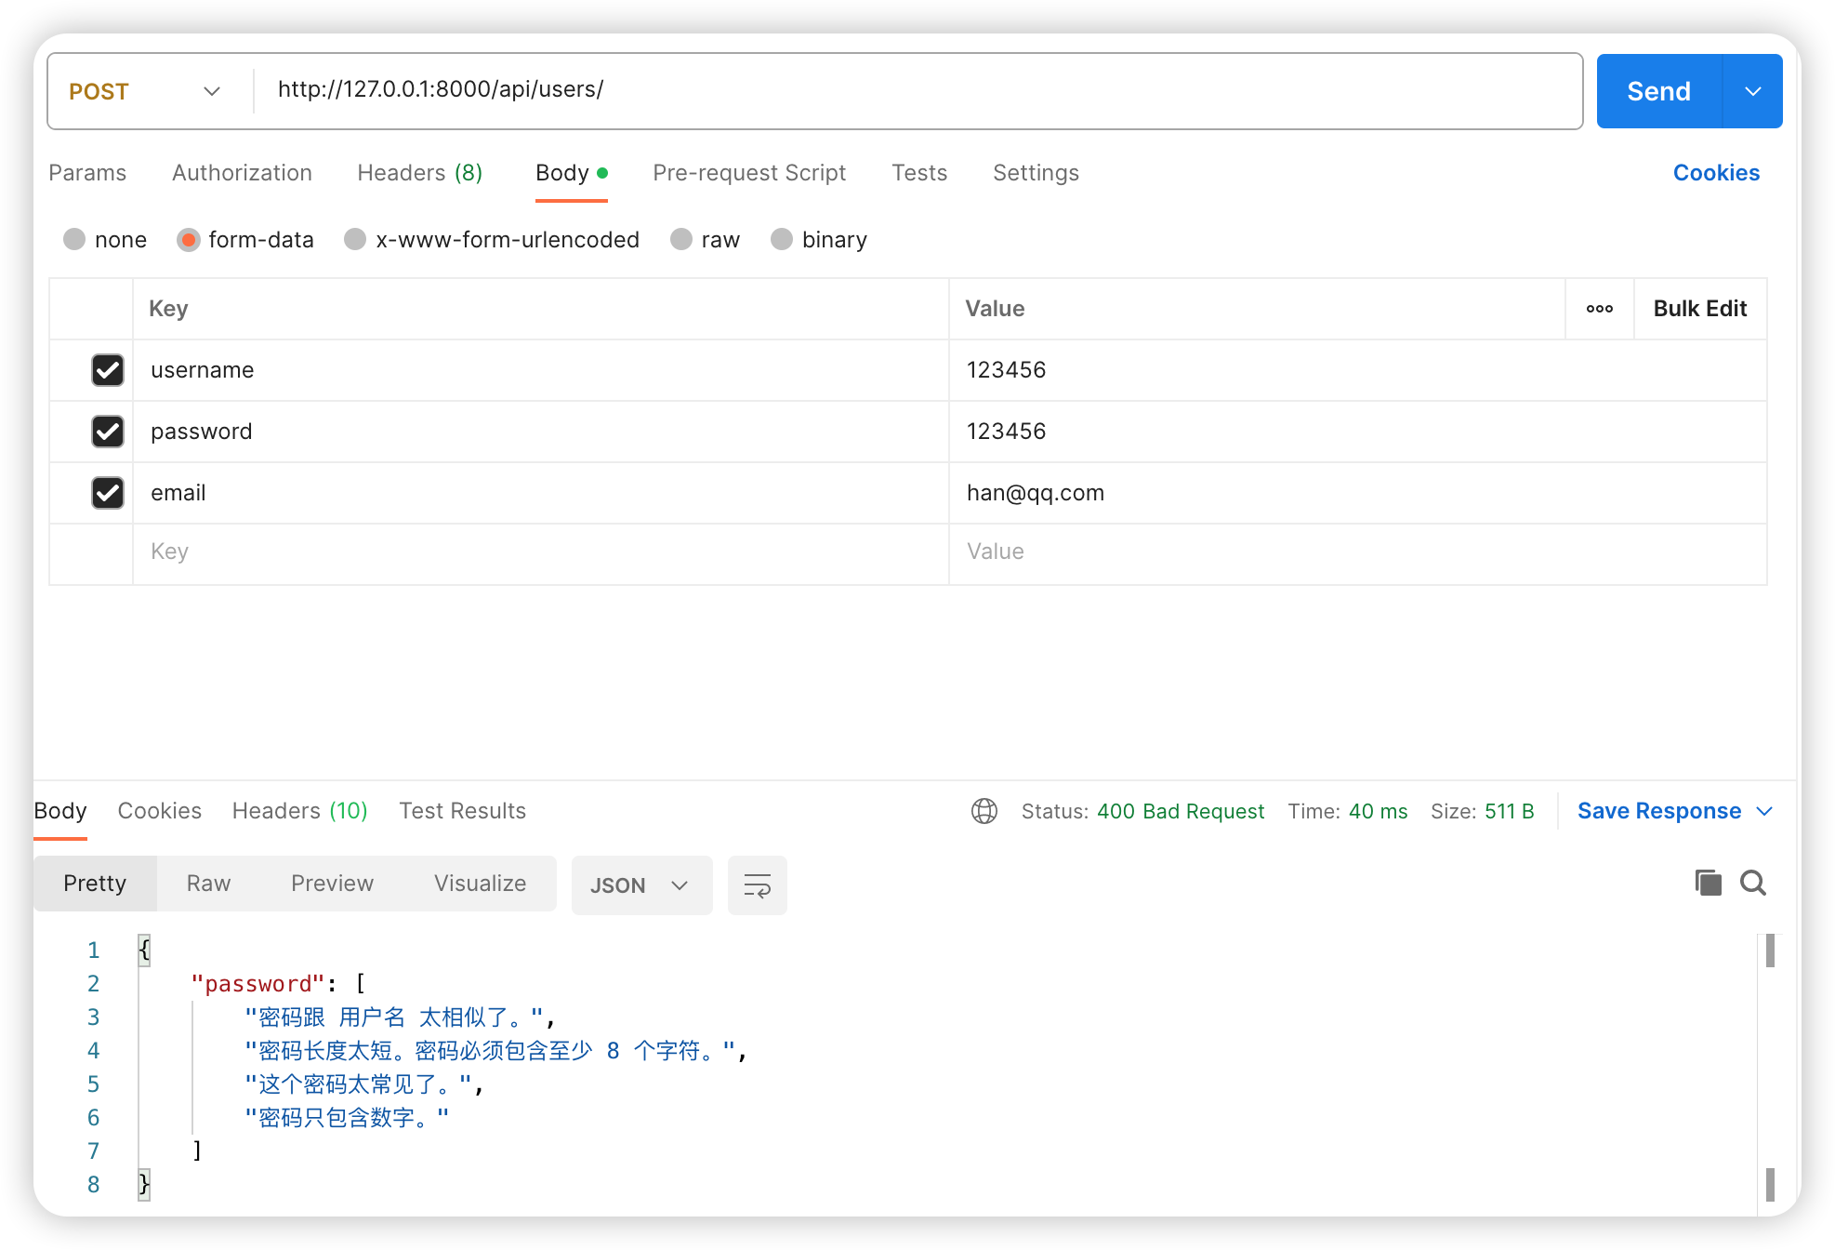Open the JSON format dropdown

tap(641, 884)
